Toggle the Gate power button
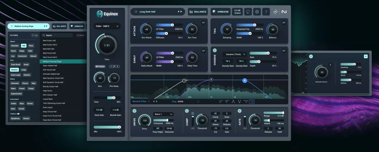The width and height of the screenshot is (379, 152). click(x=239, y=111)
